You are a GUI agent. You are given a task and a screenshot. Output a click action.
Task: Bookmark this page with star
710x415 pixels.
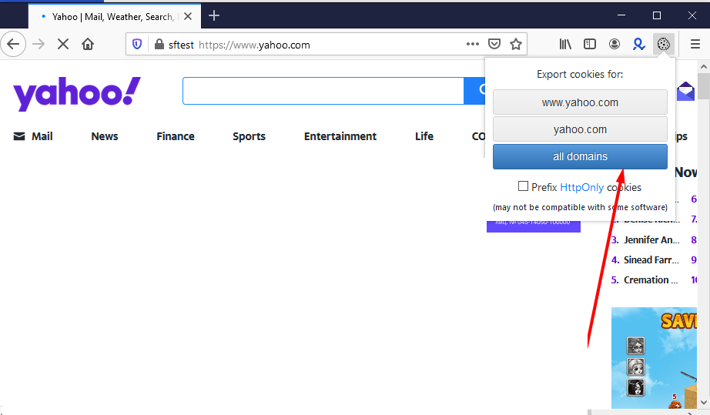(x=516, y=44)
